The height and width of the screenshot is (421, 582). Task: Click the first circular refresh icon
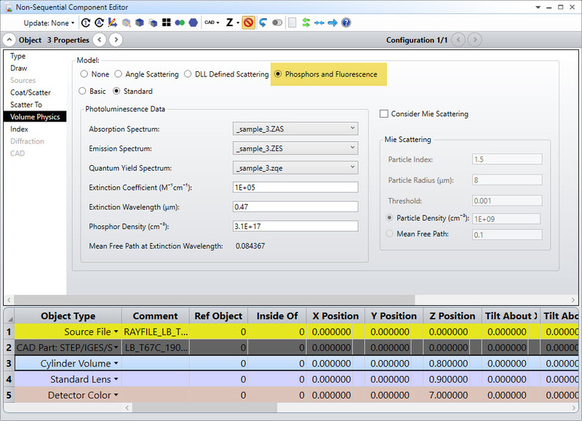(85, 23)
